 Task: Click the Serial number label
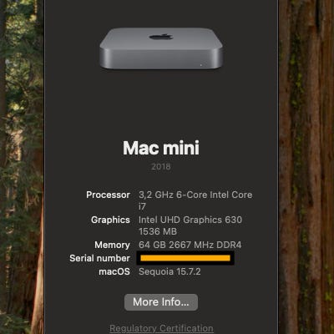(x=99, y=258)
